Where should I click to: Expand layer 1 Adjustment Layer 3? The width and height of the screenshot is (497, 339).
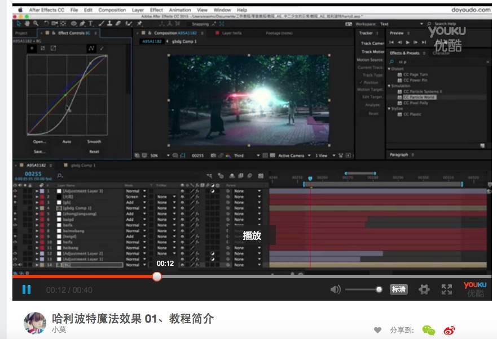pyautogui.click(x=37, y=191)
